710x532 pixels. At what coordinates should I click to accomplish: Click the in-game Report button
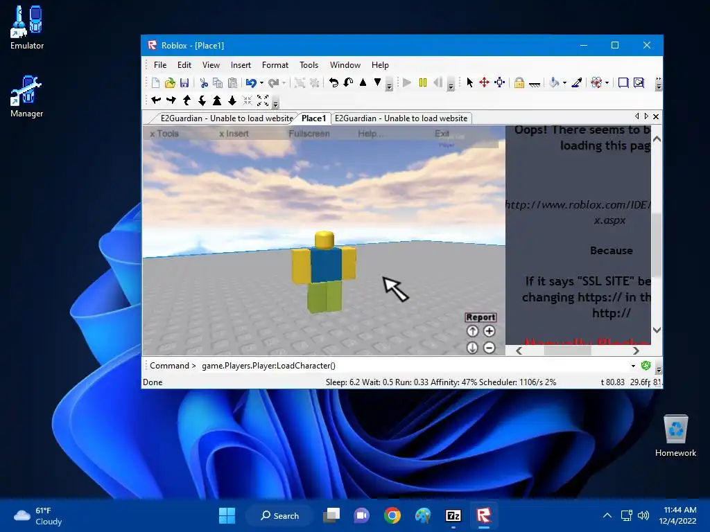click(480, 317)
